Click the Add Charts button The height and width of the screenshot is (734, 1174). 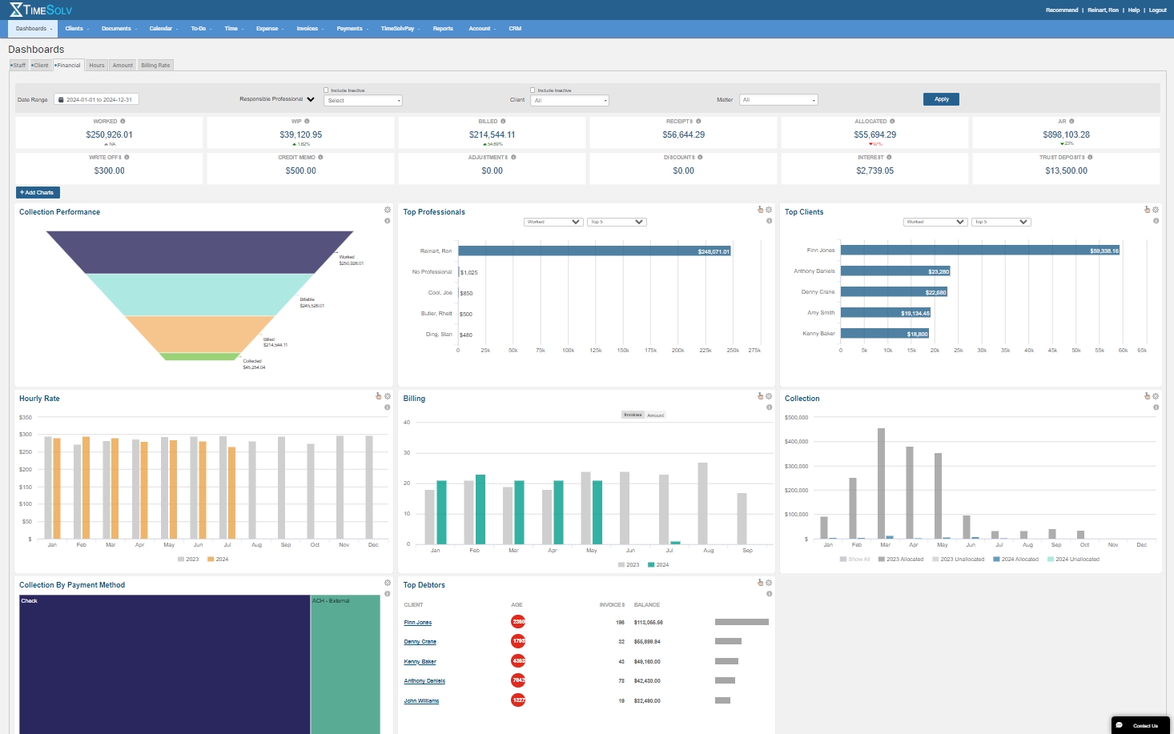tap(38, 192)
